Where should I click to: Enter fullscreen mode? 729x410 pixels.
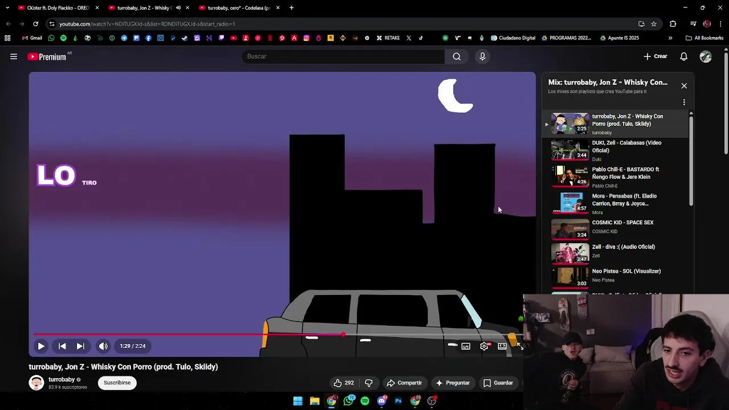(x=519, y=346)
